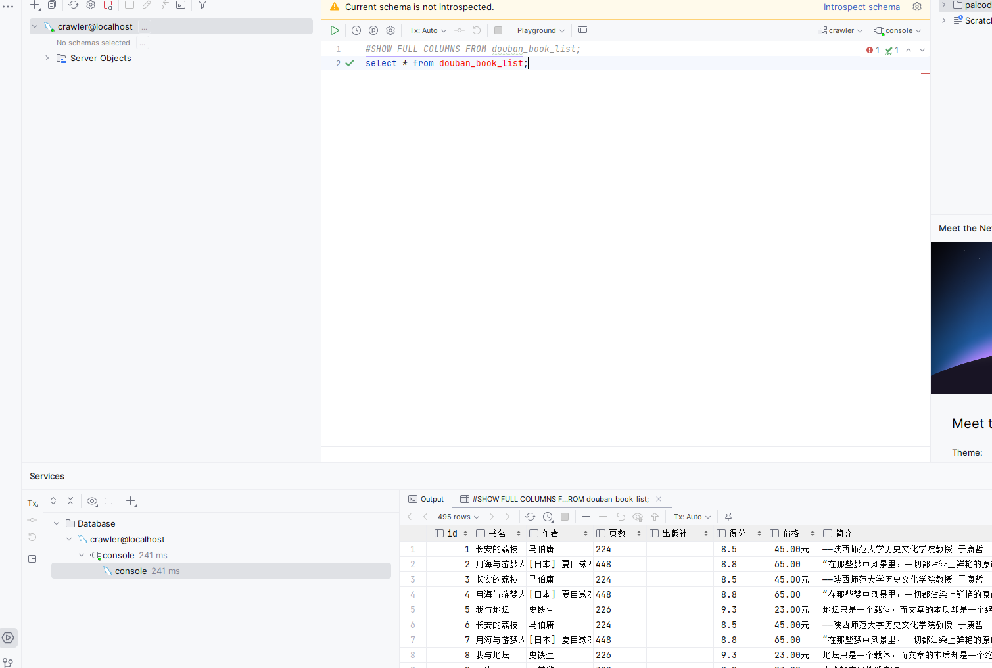Click the red deactivate/disconnect data source icon
992x668 pixels.
pyautogui.click(x=108, y=5)
